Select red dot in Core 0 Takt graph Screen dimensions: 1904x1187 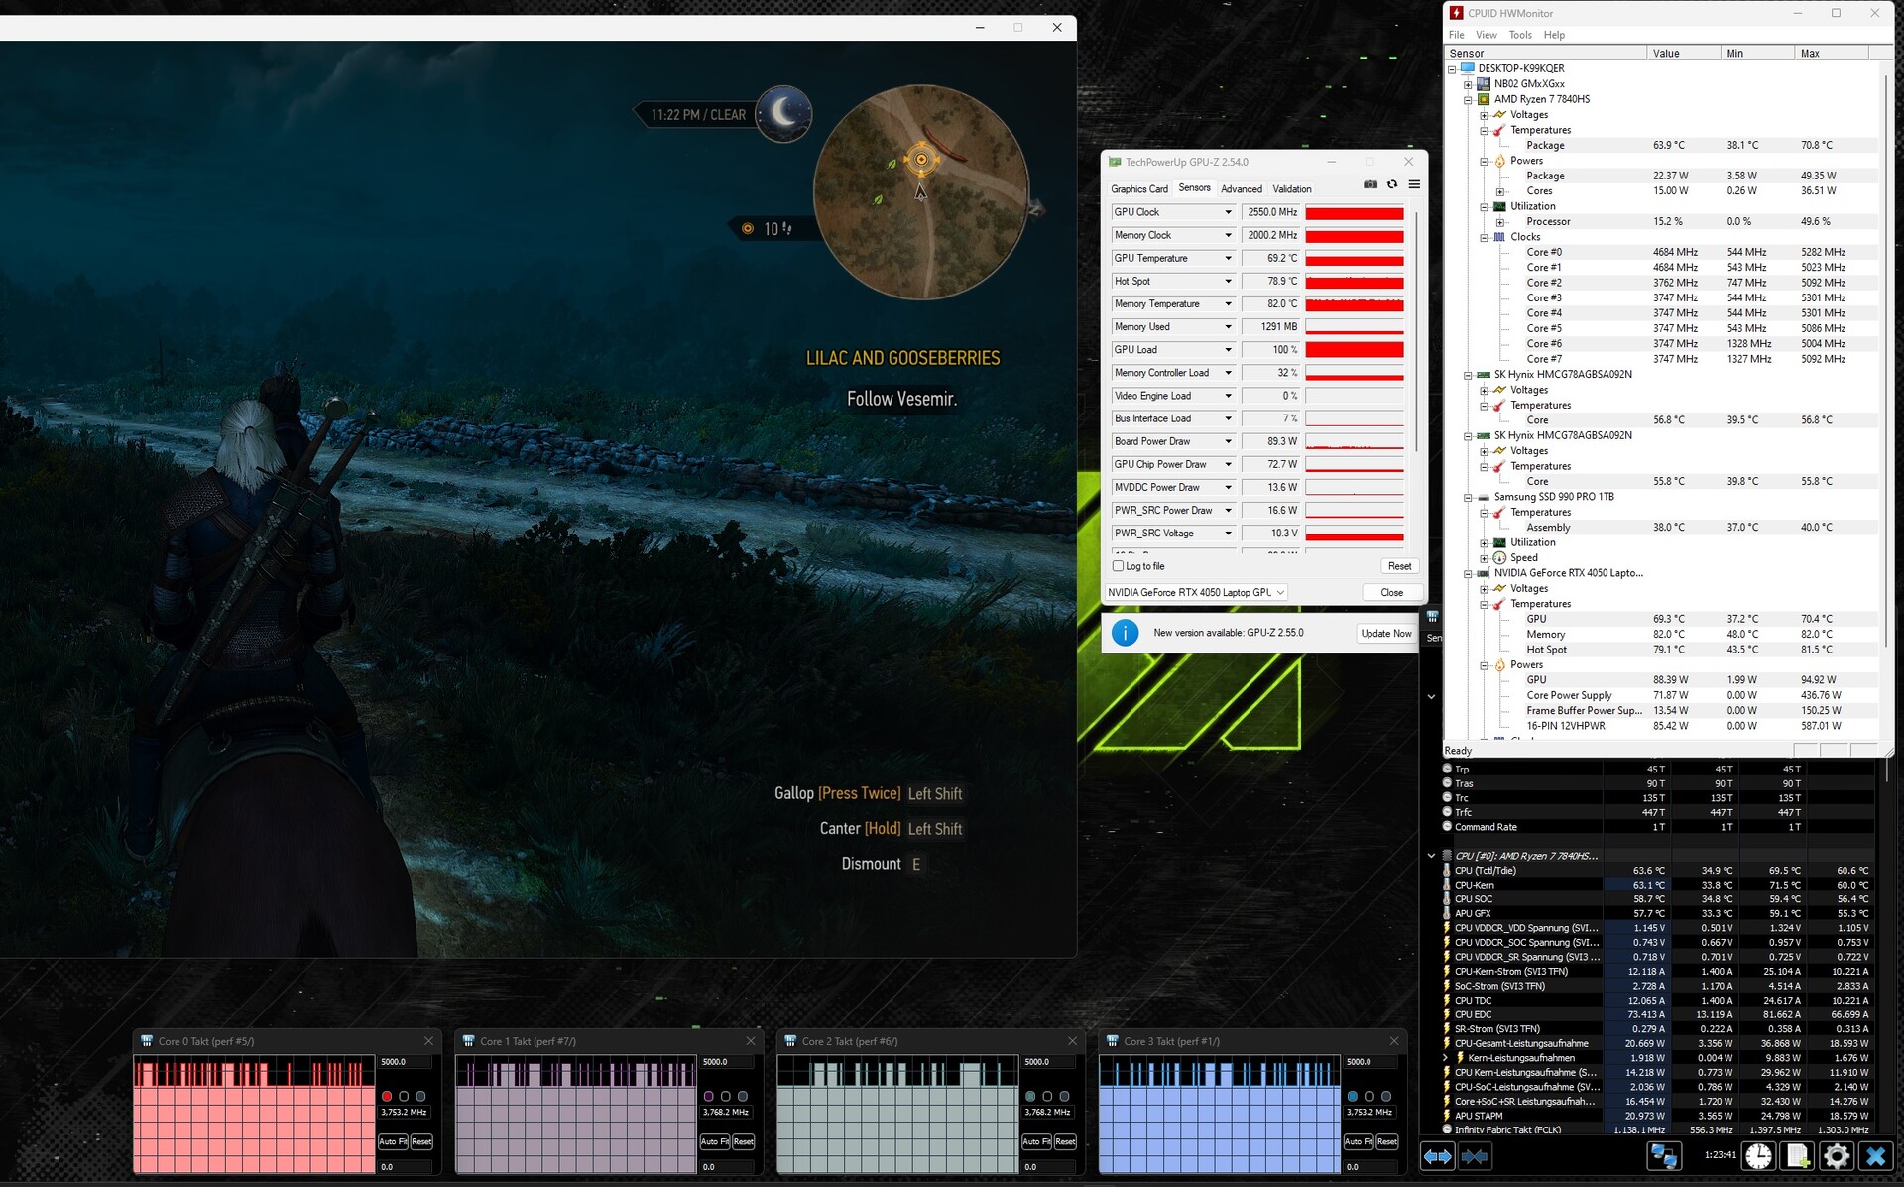pyautogui.click(x=387, y=1096)
